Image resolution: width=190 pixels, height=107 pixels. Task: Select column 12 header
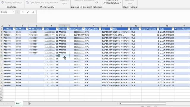(x=167, y=26)
